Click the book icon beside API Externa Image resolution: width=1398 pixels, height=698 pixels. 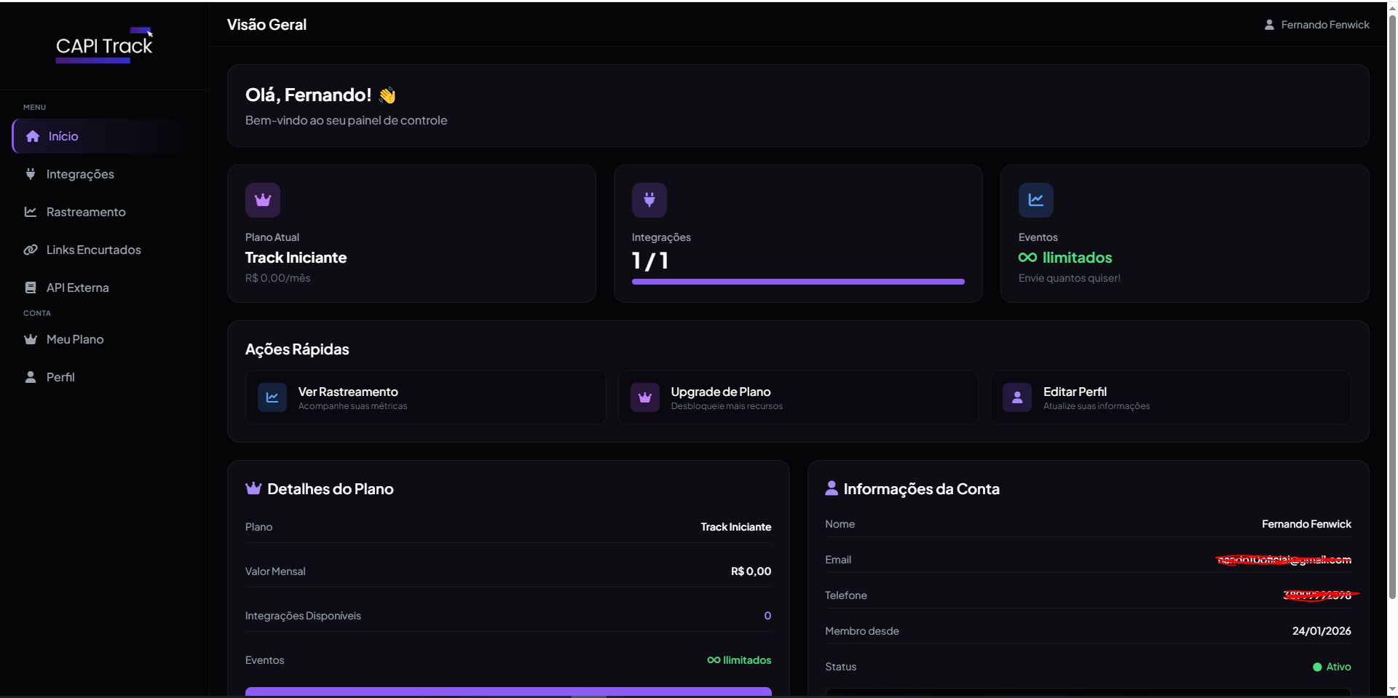pos(31,287)
